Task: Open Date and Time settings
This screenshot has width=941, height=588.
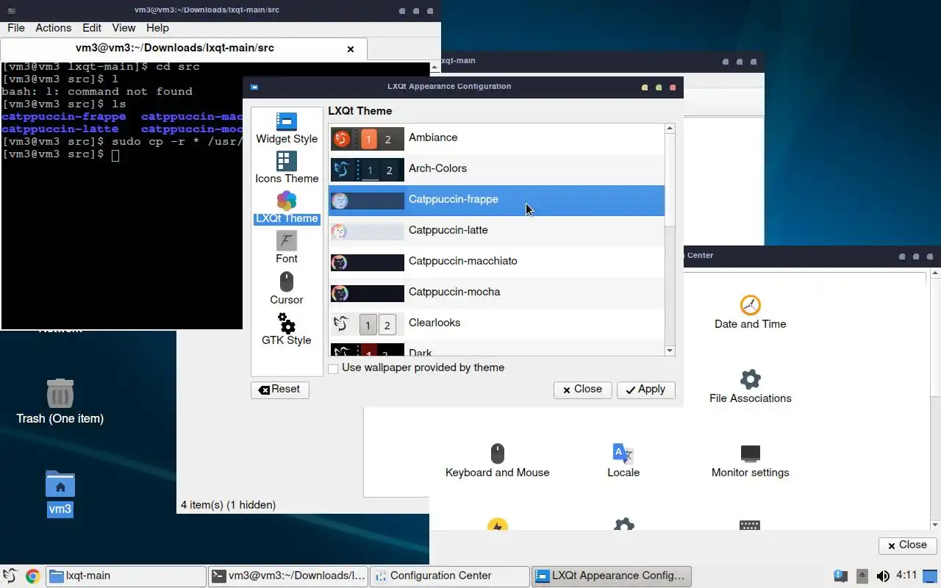Action: (750, 312)
